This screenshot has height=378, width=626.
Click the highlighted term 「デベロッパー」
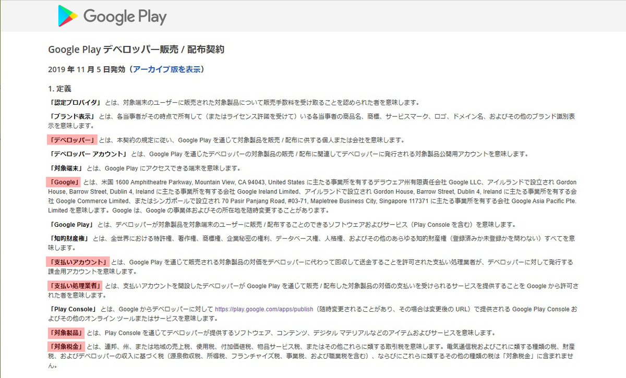[72, 140]
